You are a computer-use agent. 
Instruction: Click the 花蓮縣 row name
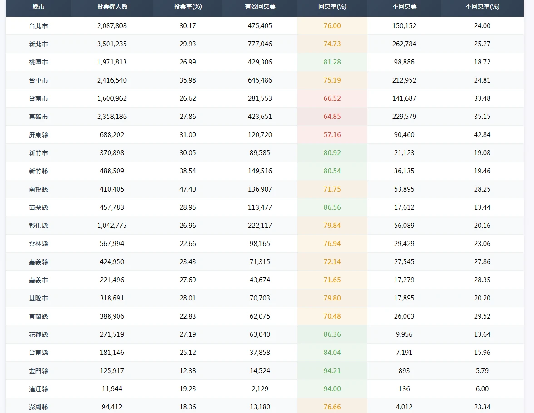[x=39, y=334]
